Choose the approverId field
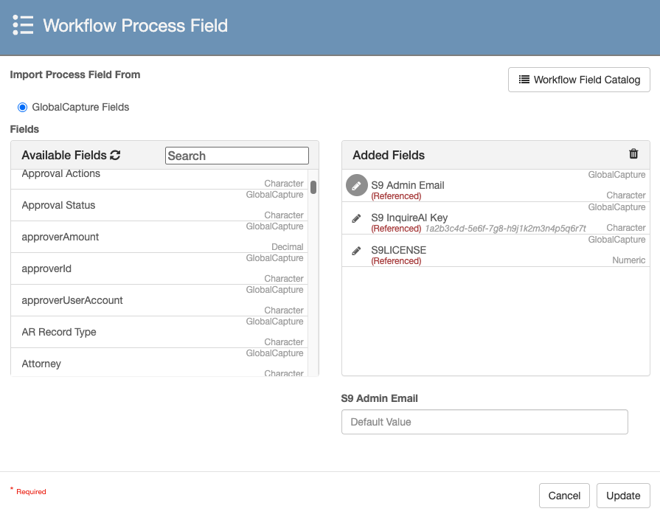The height and width of the screenshot is (517, 660). coord(46,268)
